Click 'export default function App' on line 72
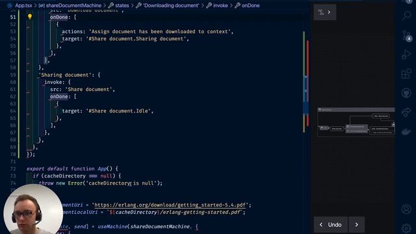Viewport: 416px width, 234px height. pyautogui.click(x=66, y=169)
